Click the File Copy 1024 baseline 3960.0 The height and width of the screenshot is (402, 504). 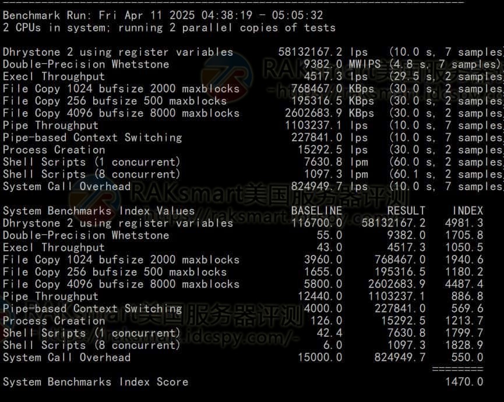click(x=323, y=260)
